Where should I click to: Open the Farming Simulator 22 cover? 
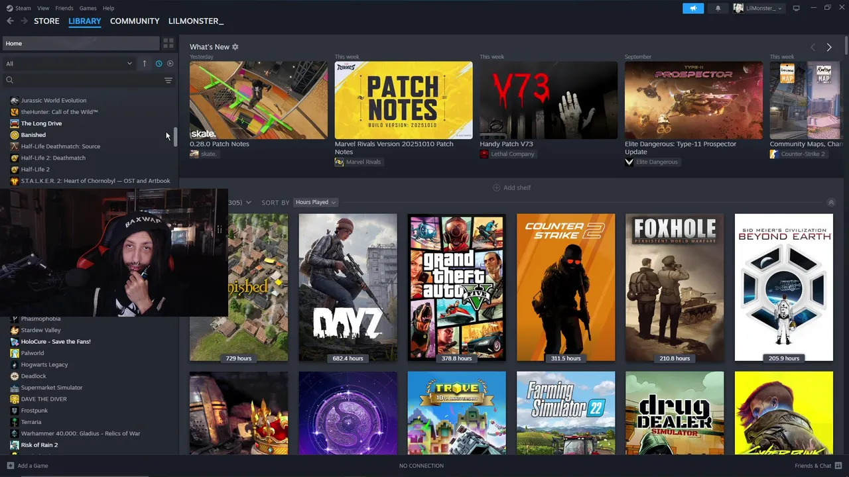566,413
